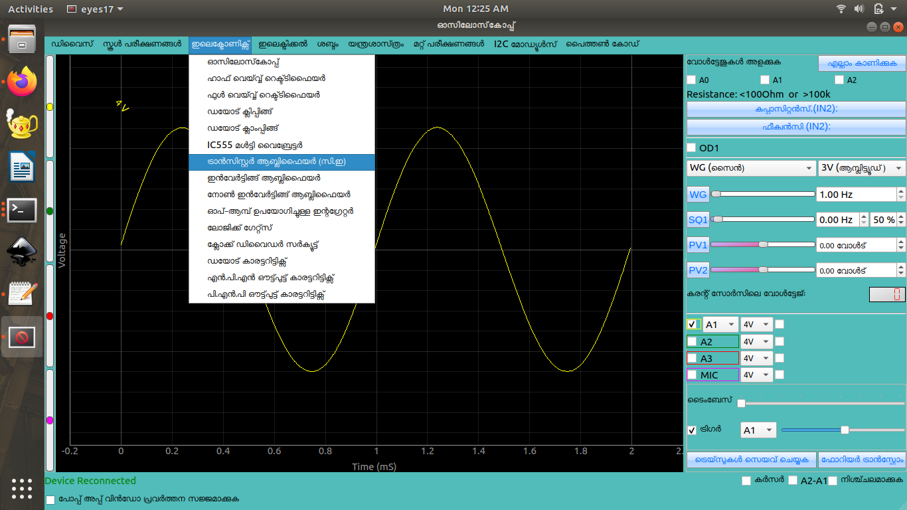Click the WG frequency button
Image resolution: width=907 pixels, height=510 pixels.
coord(698,195)
